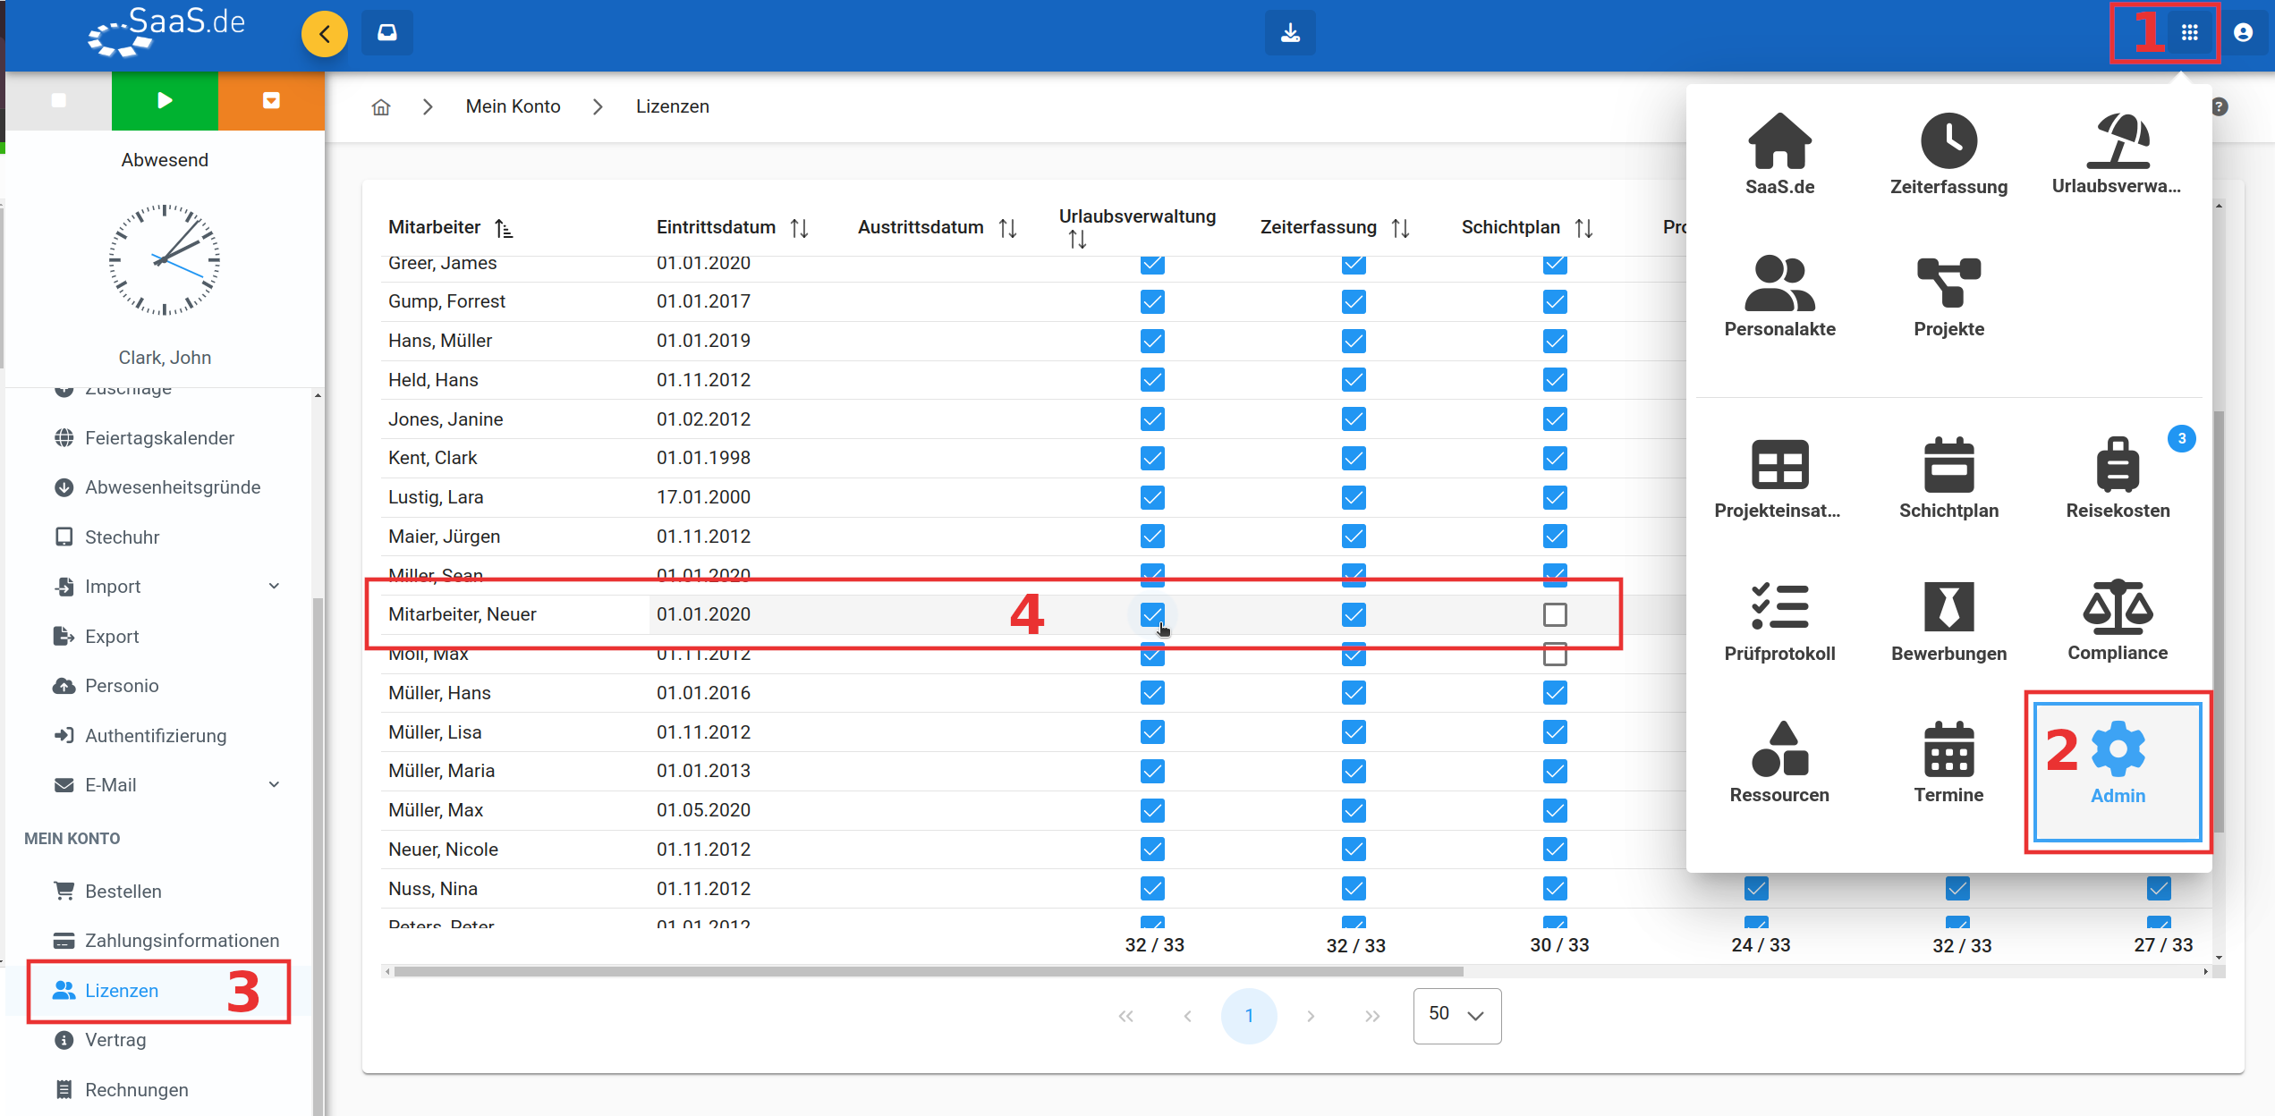Open the SaaS.de home app
The image size is (2275, 1116).
[x=1779, y=154]
